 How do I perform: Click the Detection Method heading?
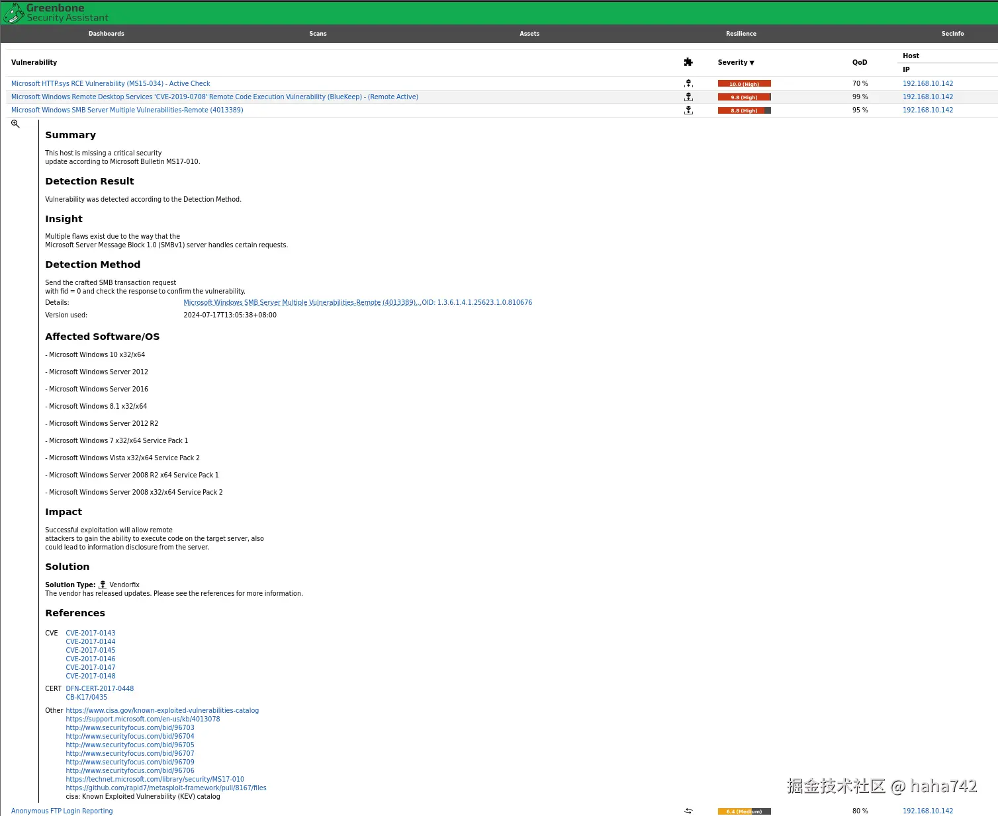(x=93, y=265)
